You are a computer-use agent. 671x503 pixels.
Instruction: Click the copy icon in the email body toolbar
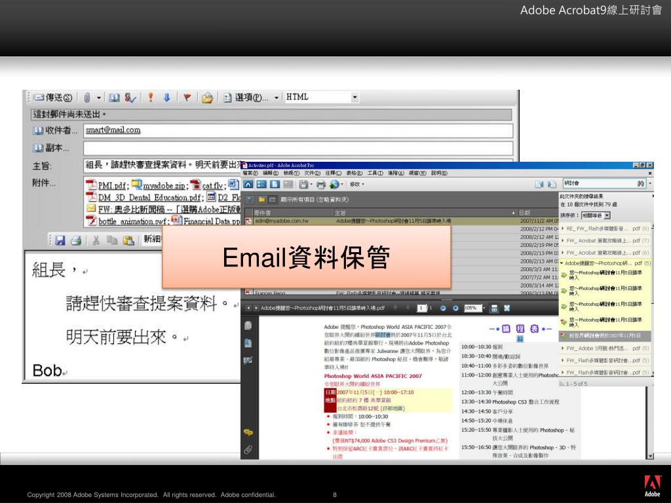(111, 240)
